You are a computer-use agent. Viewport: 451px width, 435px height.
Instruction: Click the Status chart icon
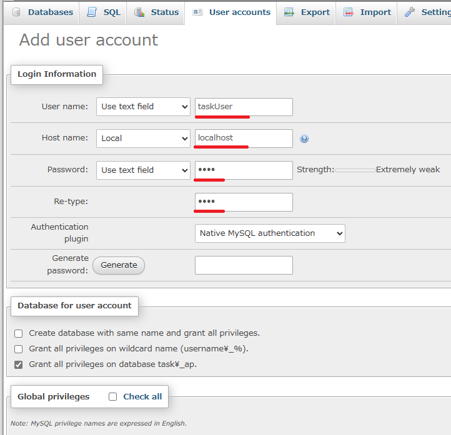tap(139, 12)
